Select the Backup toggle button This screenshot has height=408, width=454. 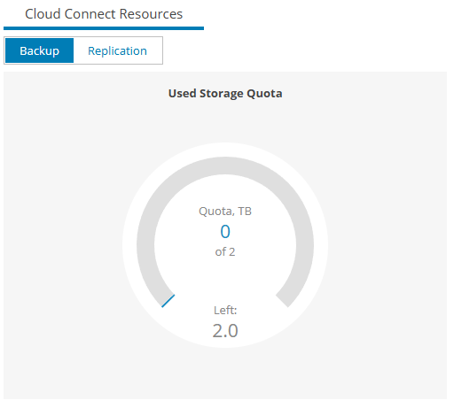tap(39, 50)
